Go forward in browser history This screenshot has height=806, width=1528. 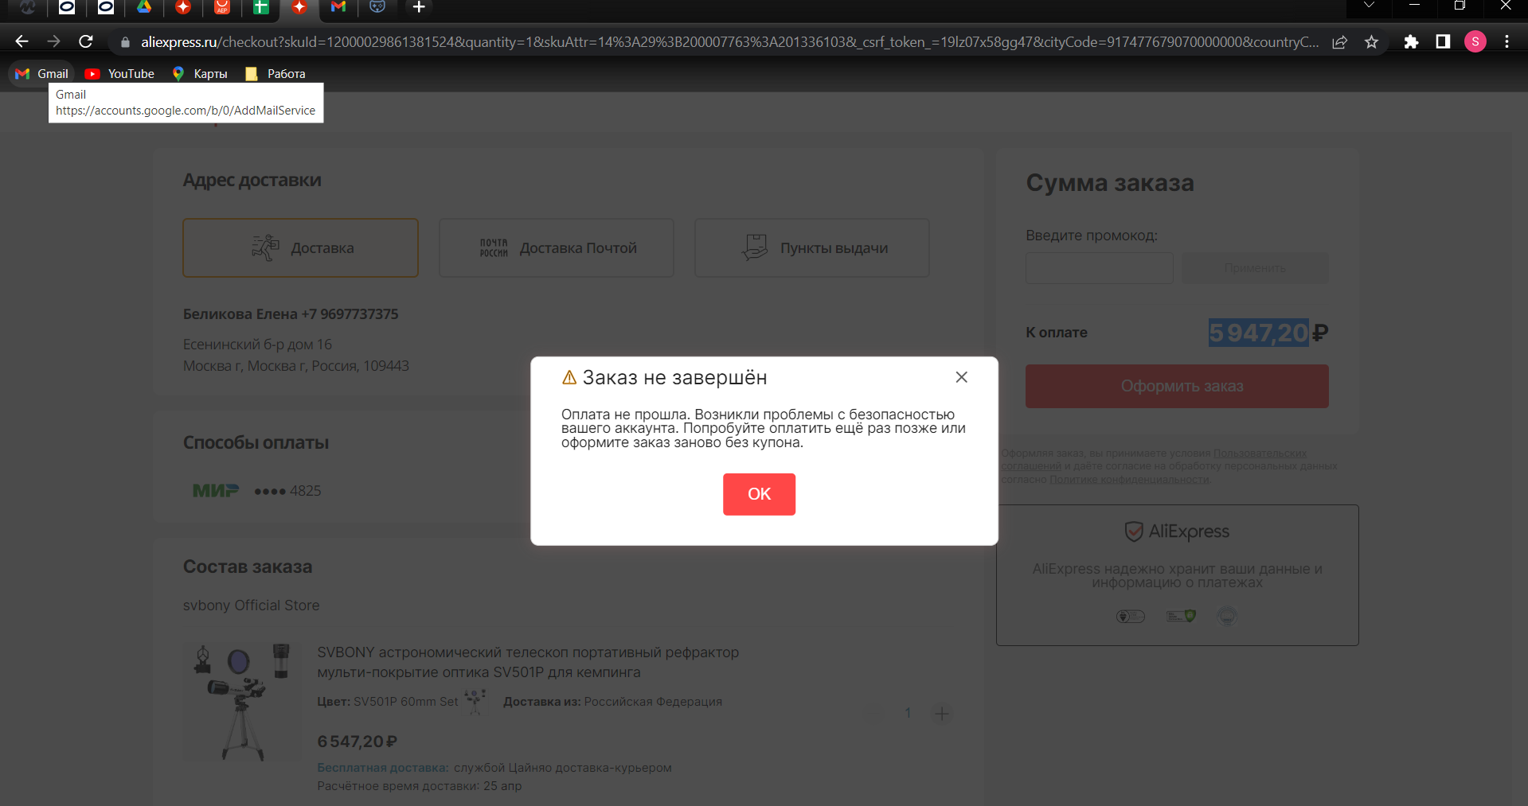pyautogui.click(x=53, y=41)
